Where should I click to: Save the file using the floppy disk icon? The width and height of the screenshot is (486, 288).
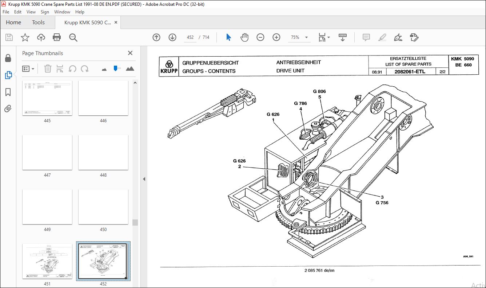[x=9, y=37]
